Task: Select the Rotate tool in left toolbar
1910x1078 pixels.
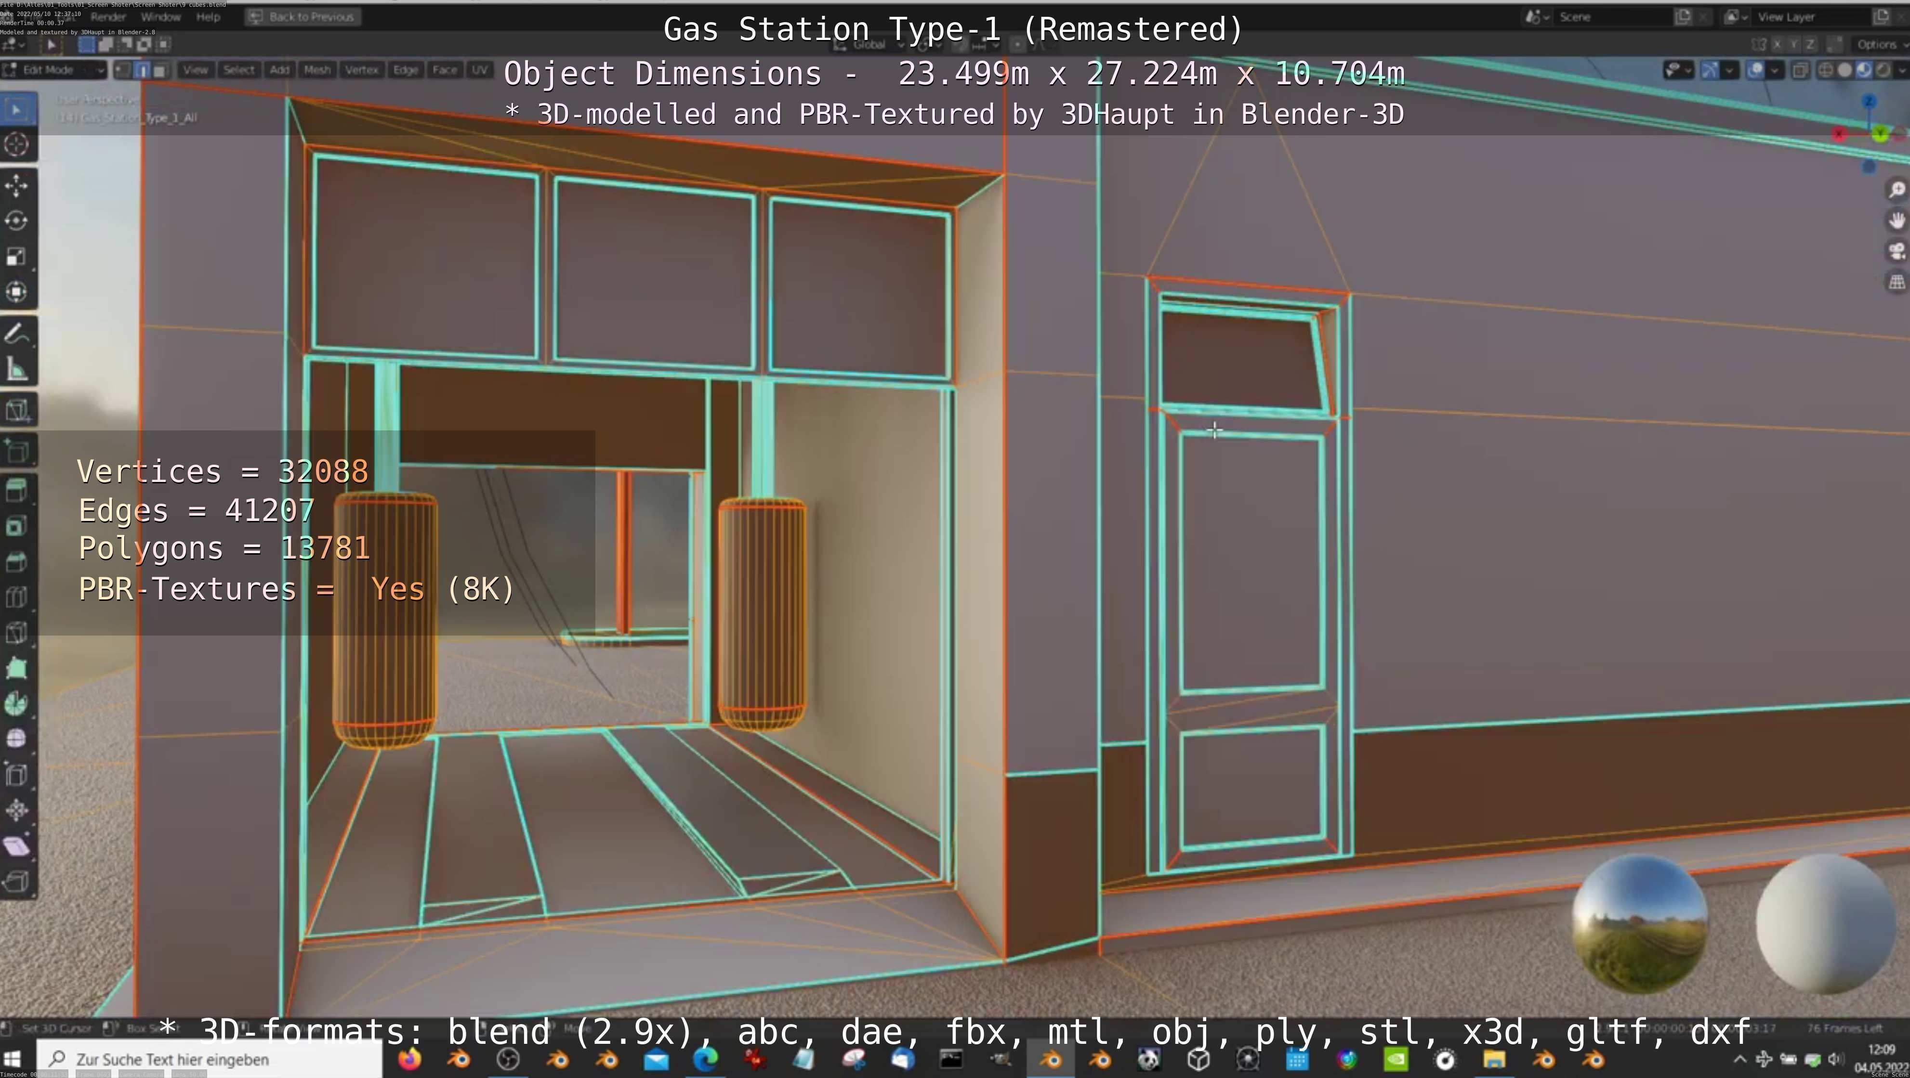Action: (x=16, y=221)
